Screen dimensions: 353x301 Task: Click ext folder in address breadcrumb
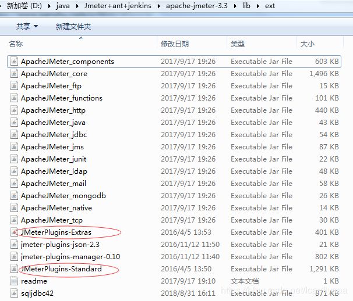(x=270, y=6)
